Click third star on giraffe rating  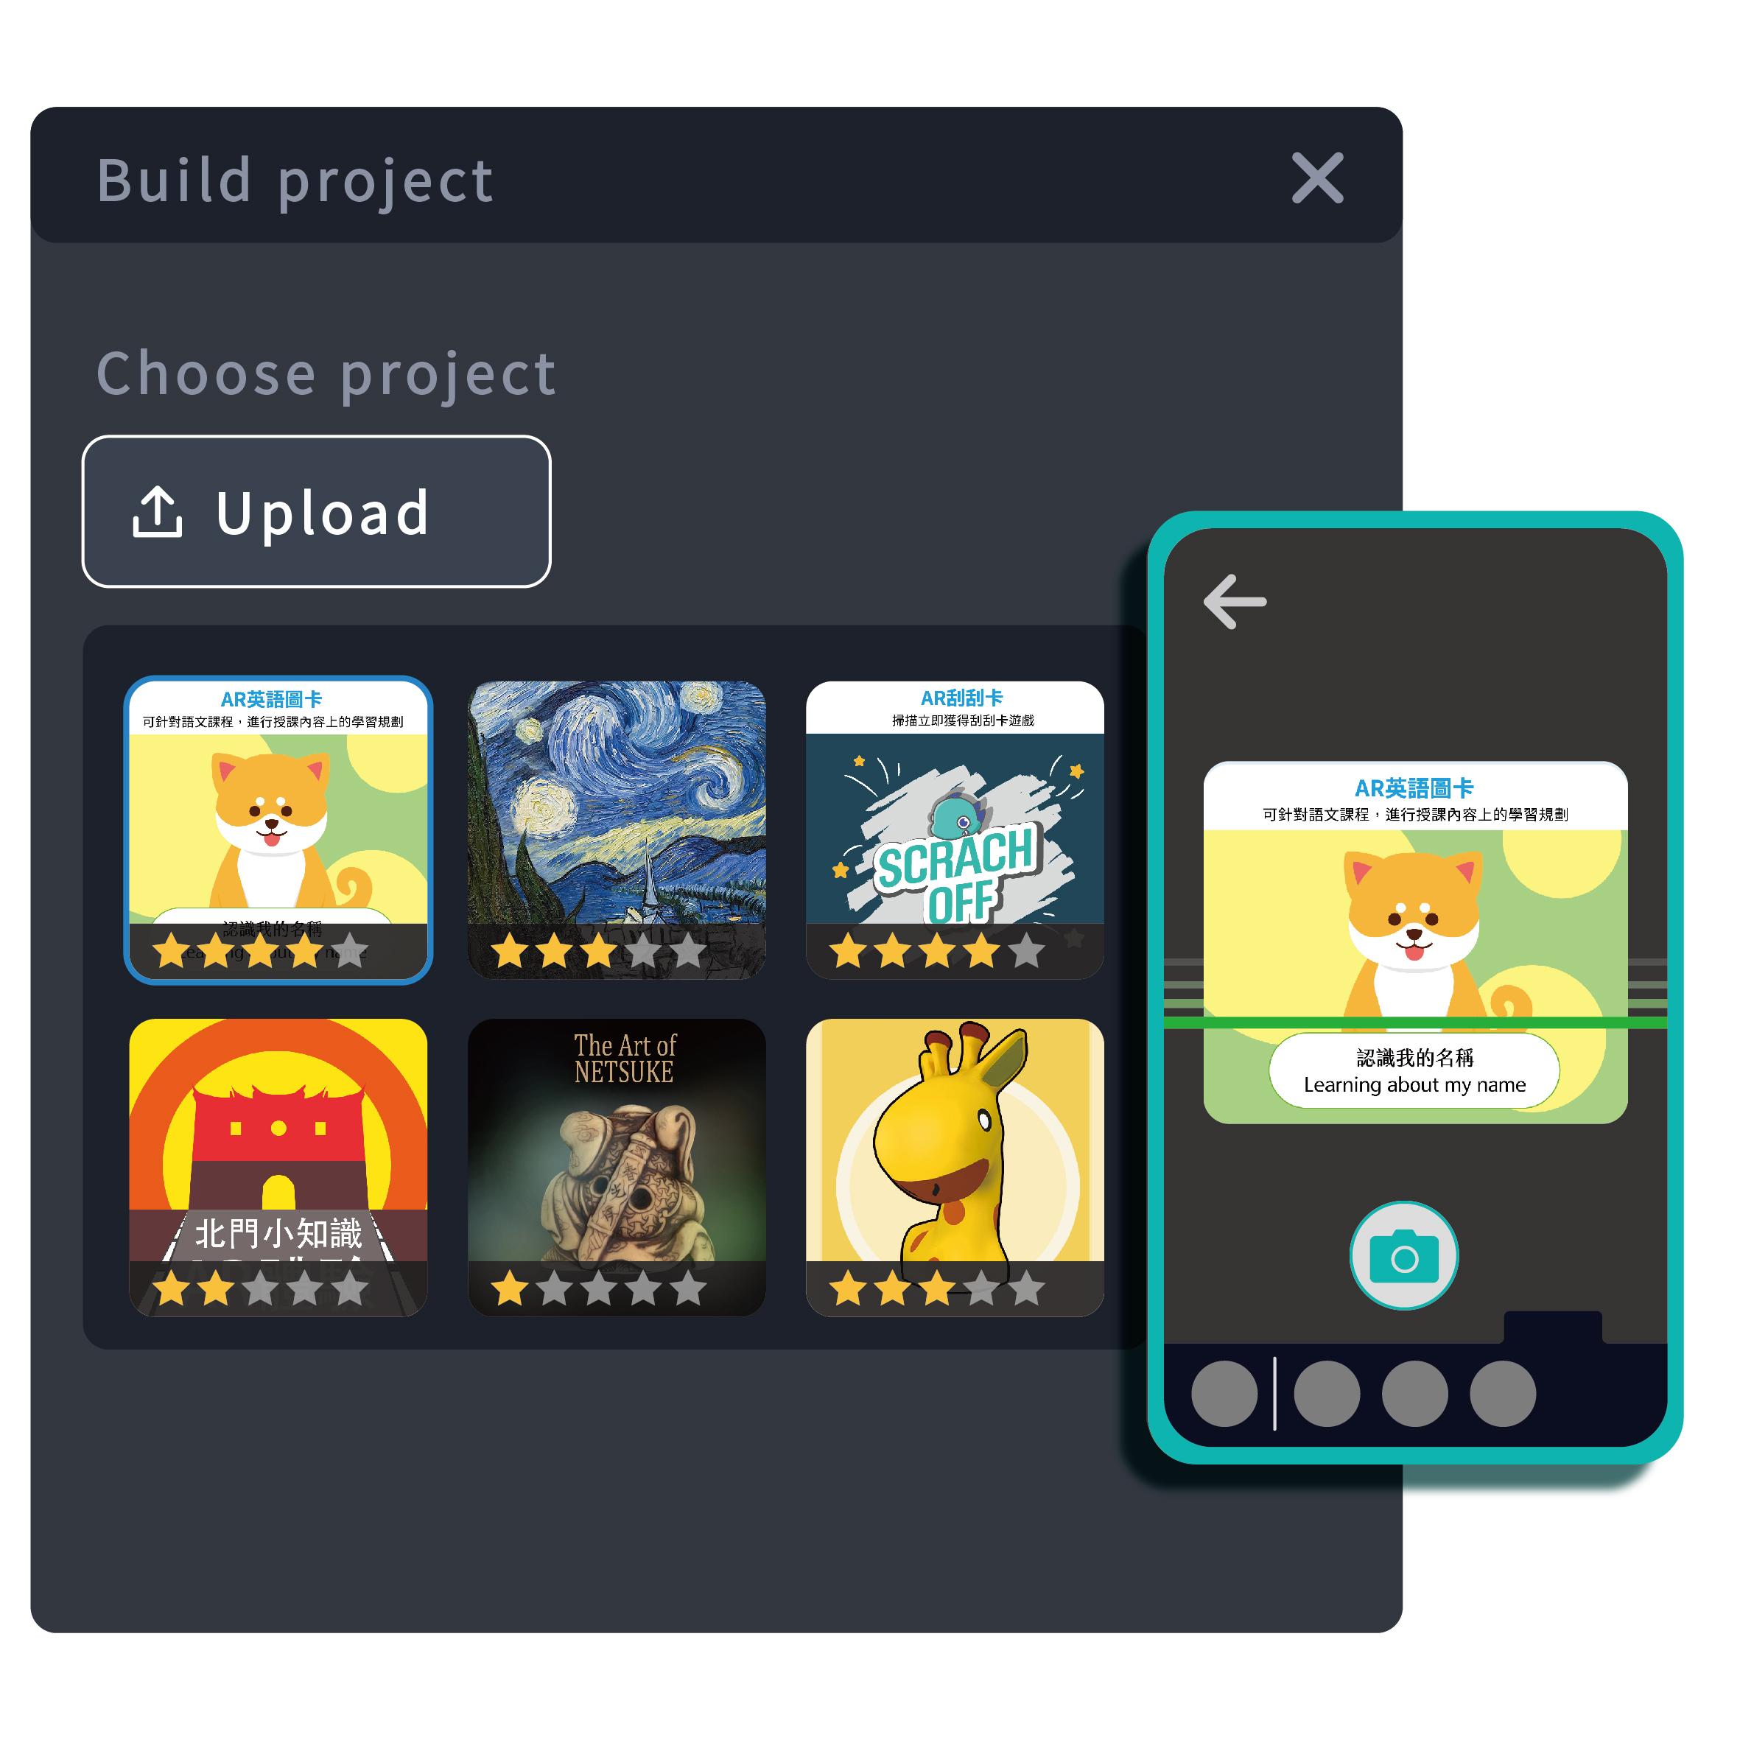(x=936, y=1288)
